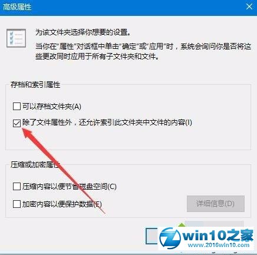Click the red arrow annotation pointing at checkbox
The height and width of the screenshot is (255, 257).
coord(63,171)
